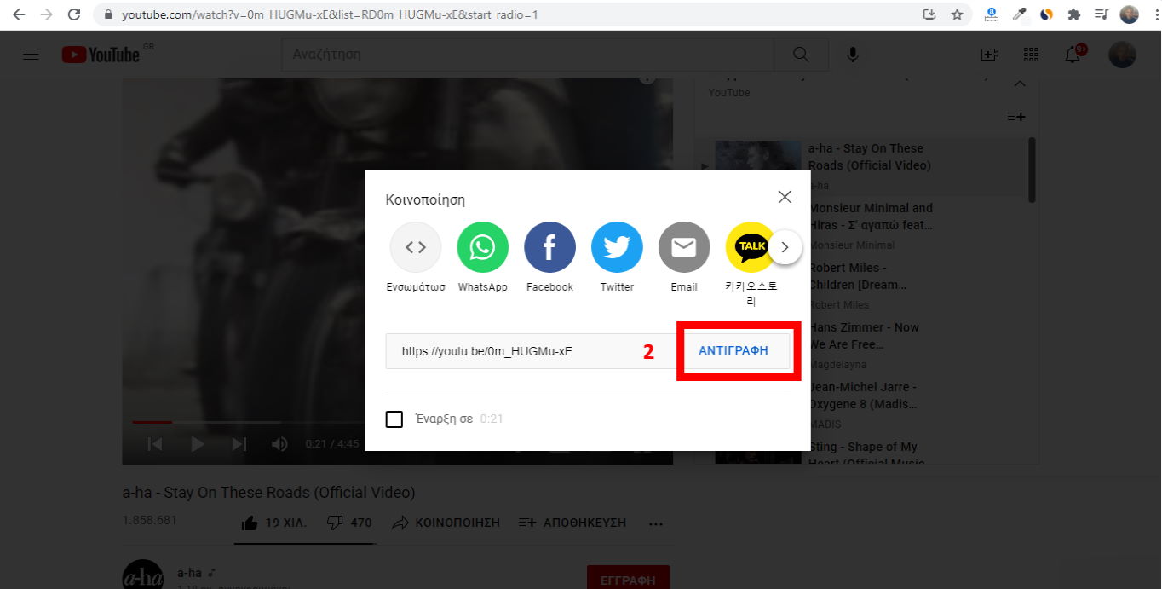Image resolution: width=1162 pixels, height=589 pixels.
Task: Share the video on Twitter
Action: coord(617,247)
